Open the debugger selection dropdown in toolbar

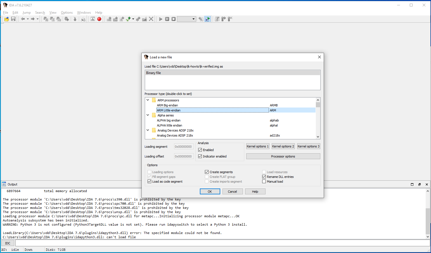[186, 19]
